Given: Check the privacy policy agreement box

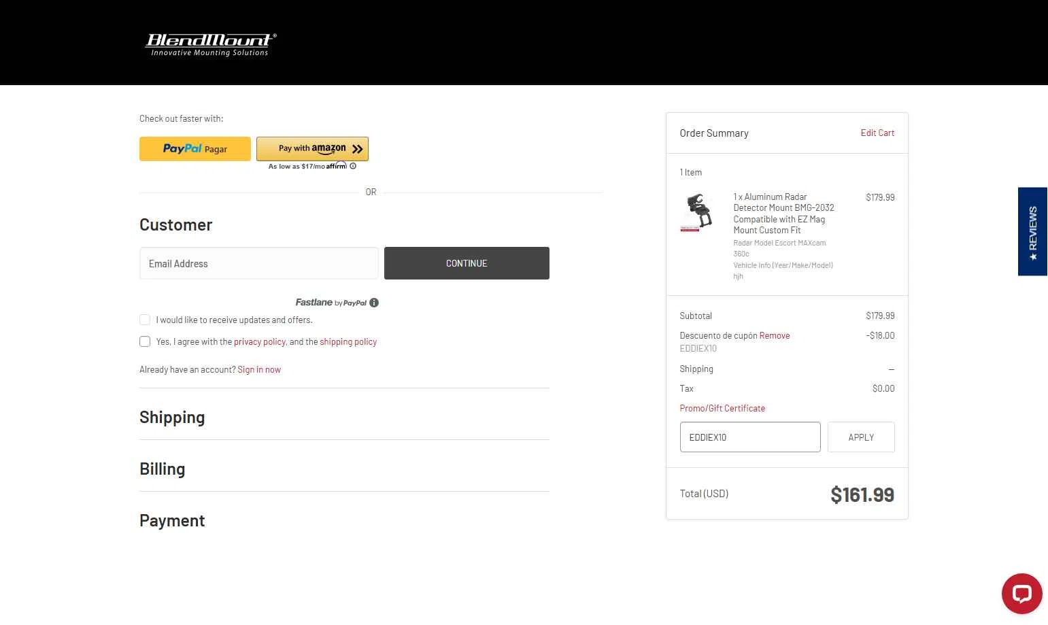Looking at the screenshot, I should point(145,341).
